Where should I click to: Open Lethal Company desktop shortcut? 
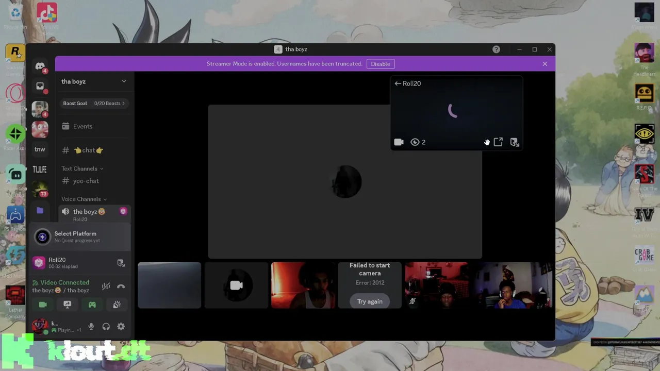click(15, 302)
